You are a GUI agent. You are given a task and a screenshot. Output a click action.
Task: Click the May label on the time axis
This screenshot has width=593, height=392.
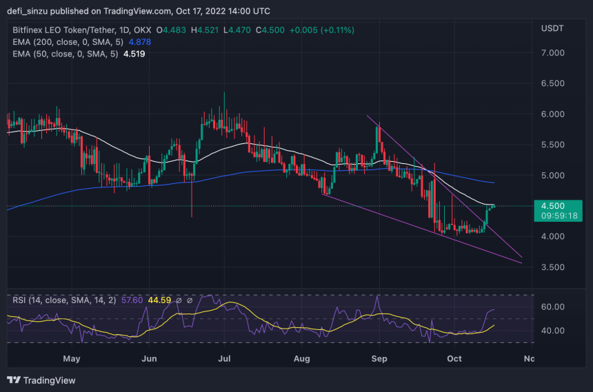click(72, 358)
